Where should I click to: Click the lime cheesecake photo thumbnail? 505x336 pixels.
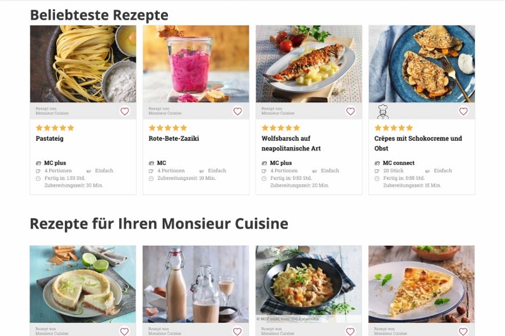(x=83, y=284)
